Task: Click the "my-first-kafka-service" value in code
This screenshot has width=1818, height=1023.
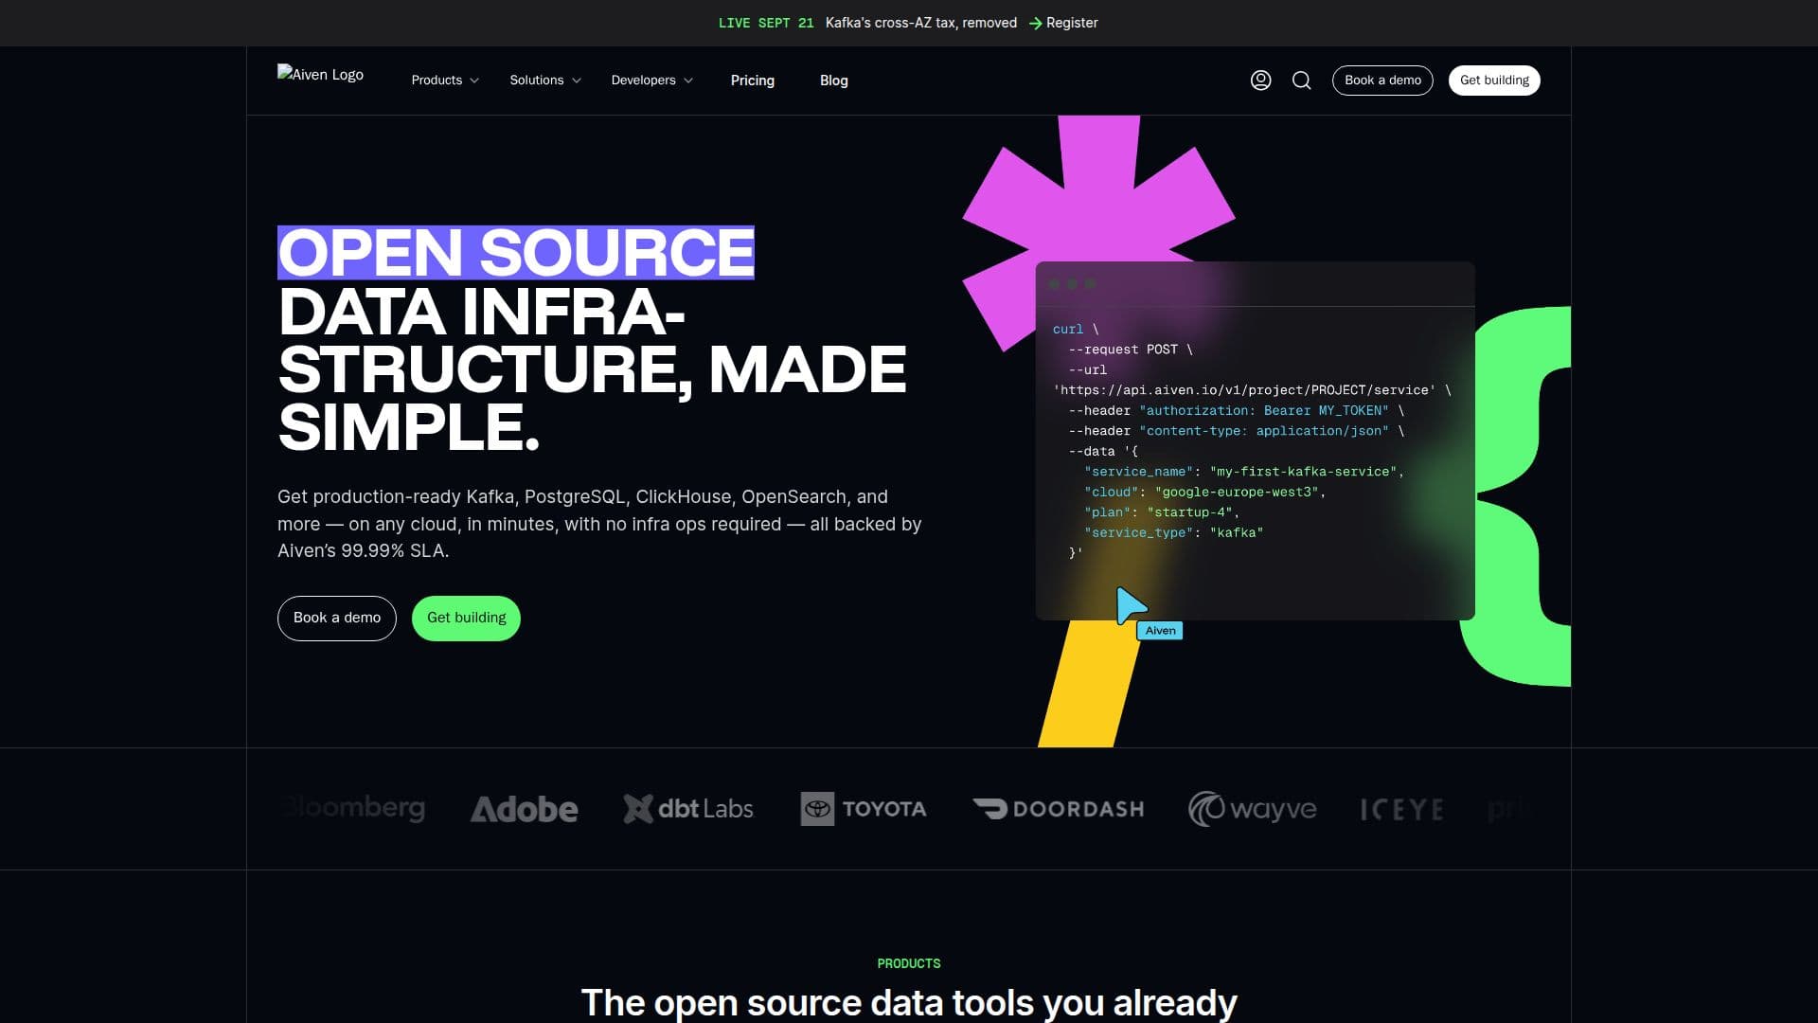Action: pos(1303,472)
